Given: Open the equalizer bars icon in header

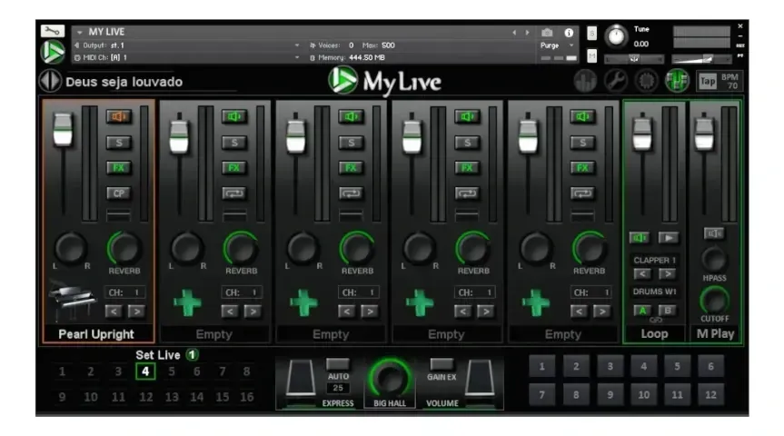Looking at the screenshot, I should coord(585,81).
